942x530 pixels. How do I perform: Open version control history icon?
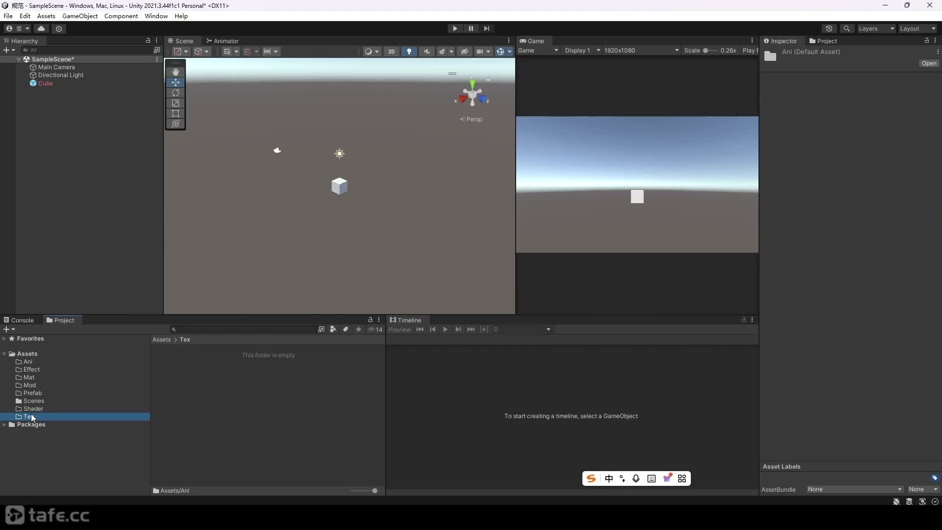[x=829, y=28]
